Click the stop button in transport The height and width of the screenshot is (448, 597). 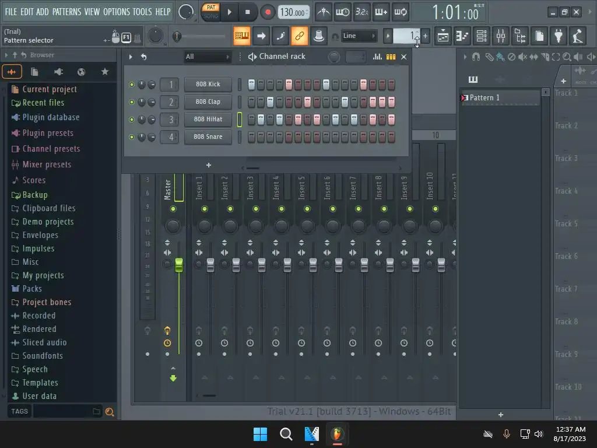pos(247,12)
